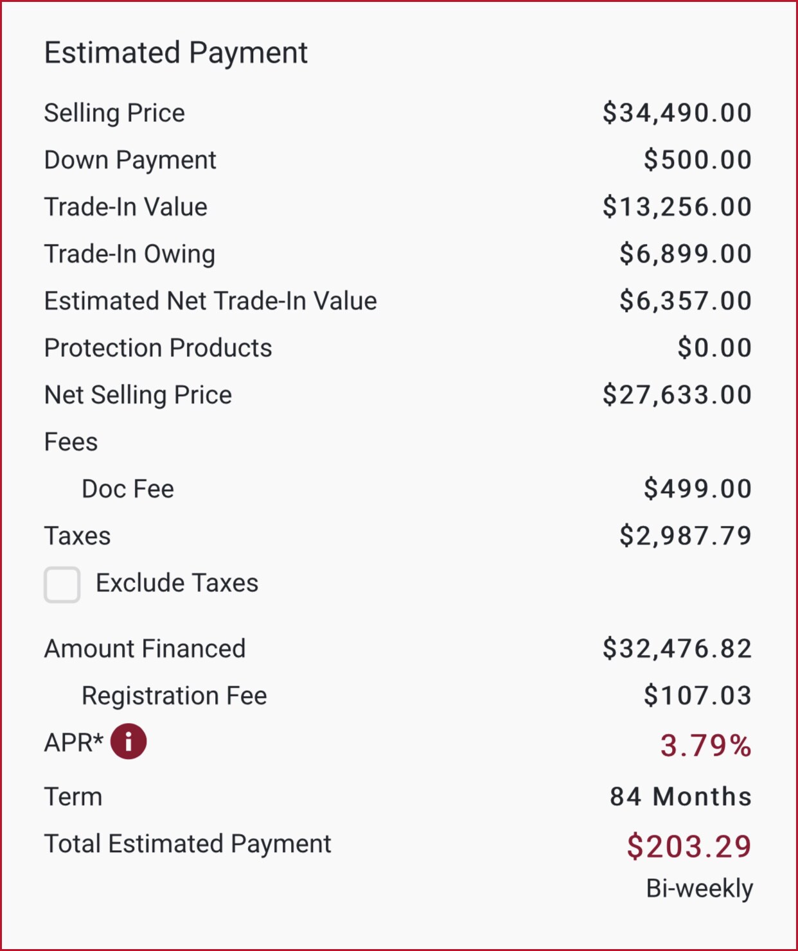Click the $27,633.00 net selling price
Viewport: 798px width, 951px height.
pos(677,395)
